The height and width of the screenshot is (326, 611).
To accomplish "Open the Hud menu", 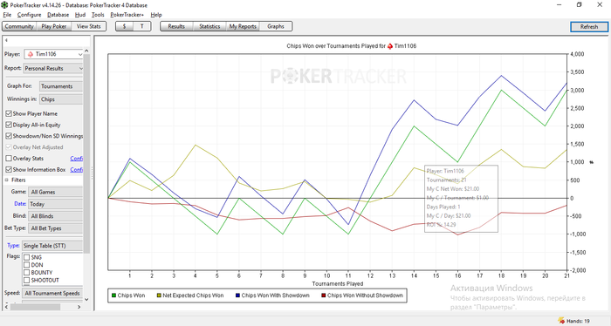I will tap(80, 15).
